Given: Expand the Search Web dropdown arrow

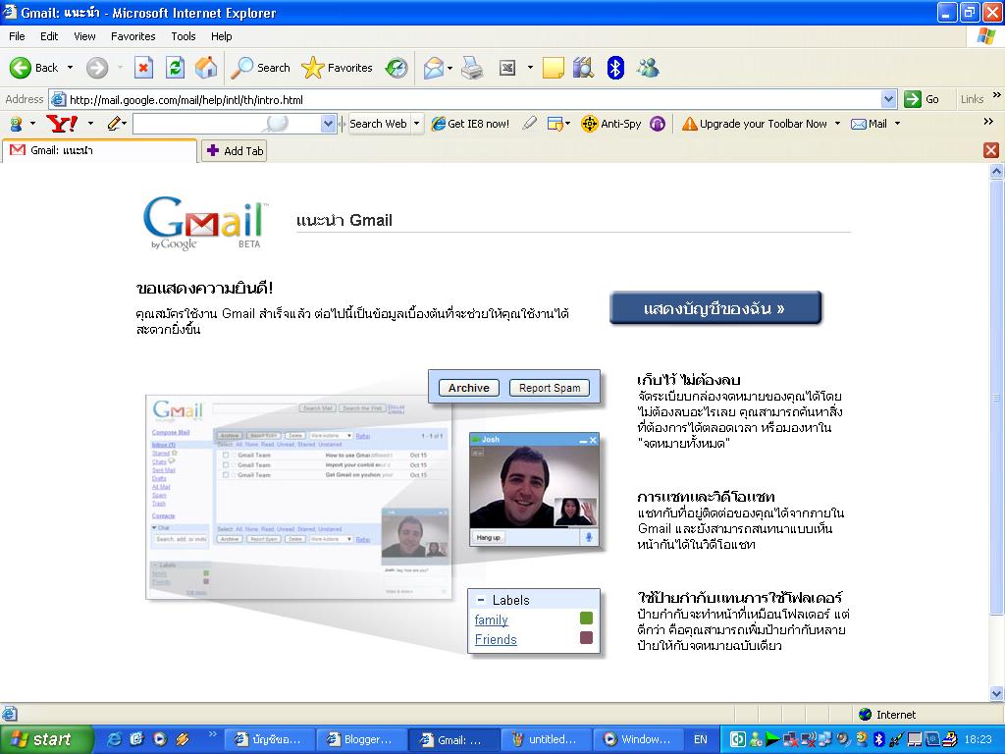Looking at the screenshot, I should pos(416,123).
